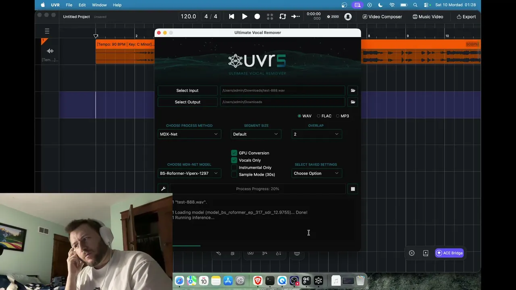Click the Process Progress bar

(258, 189)
